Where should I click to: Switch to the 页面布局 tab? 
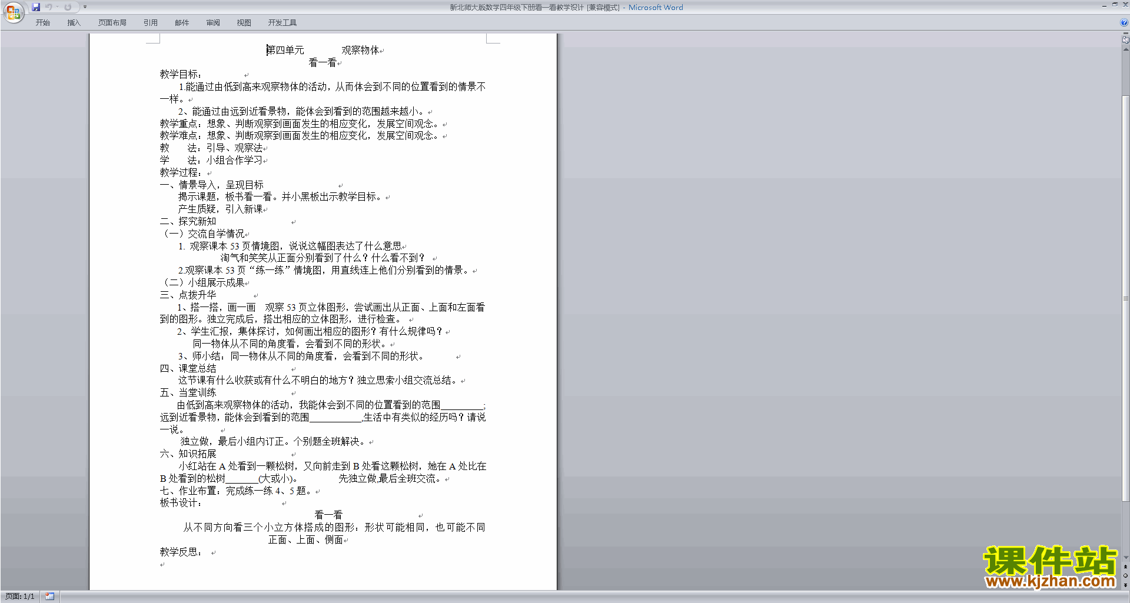point(112,23)
